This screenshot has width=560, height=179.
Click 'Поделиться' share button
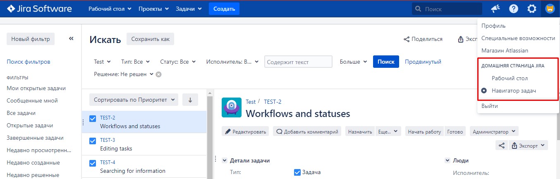423,39
